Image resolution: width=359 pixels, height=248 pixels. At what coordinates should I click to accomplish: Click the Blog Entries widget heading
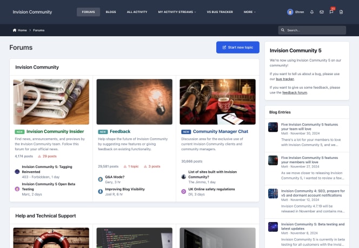point(280,112)
